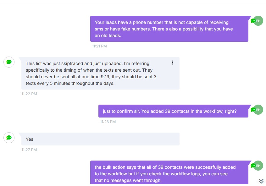Click contact chat icon next to skiptraced message
The height and width of the screenshot is (186, 266).
pos(9,62)
